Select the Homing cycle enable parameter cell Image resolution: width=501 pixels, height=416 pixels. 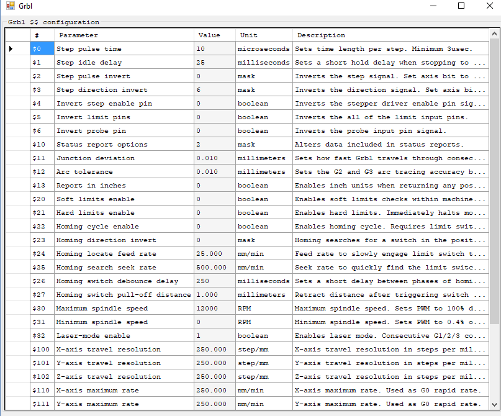[x=124, y=226]
